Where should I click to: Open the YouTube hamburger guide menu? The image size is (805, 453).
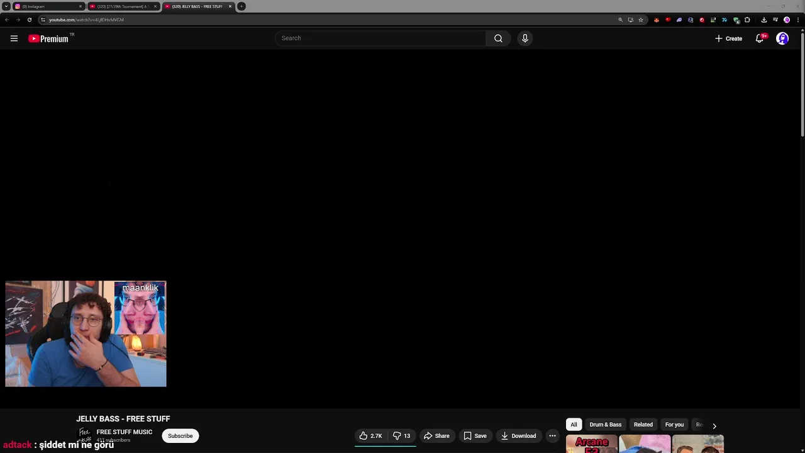click(14, 38)
